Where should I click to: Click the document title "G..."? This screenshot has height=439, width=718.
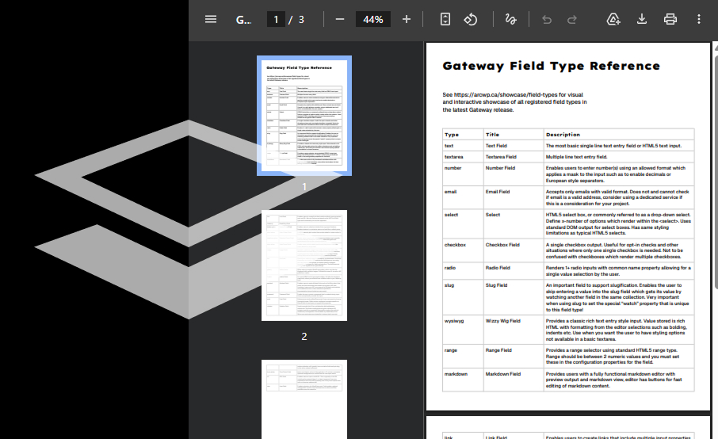tap(243, 20)
